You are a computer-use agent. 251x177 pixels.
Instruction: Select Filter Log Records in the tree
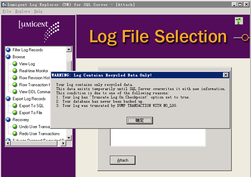(28, 50)
